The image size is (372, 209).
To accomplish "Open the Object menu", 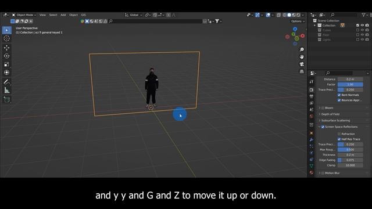I will [x=73, y=15].
